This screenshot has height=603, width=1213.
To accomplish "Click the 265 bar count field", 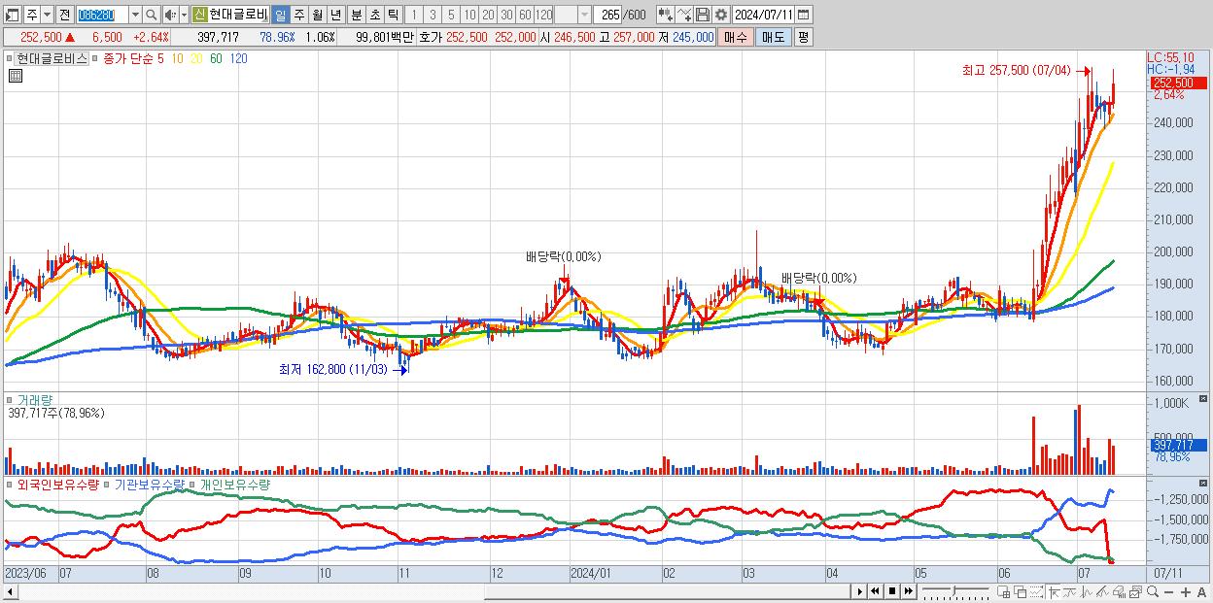I will (608, 15).
